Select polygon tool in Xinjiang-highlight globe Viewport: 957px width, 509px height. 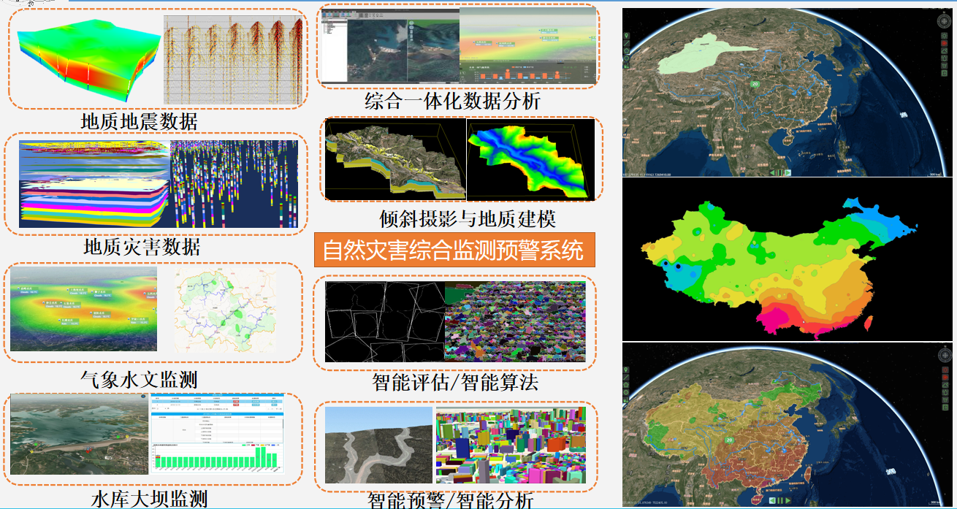(x=626, y=50)
